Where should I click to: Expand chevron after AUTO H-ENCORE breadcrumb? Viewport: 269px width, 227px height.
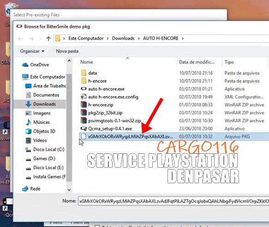click(183, 39)
